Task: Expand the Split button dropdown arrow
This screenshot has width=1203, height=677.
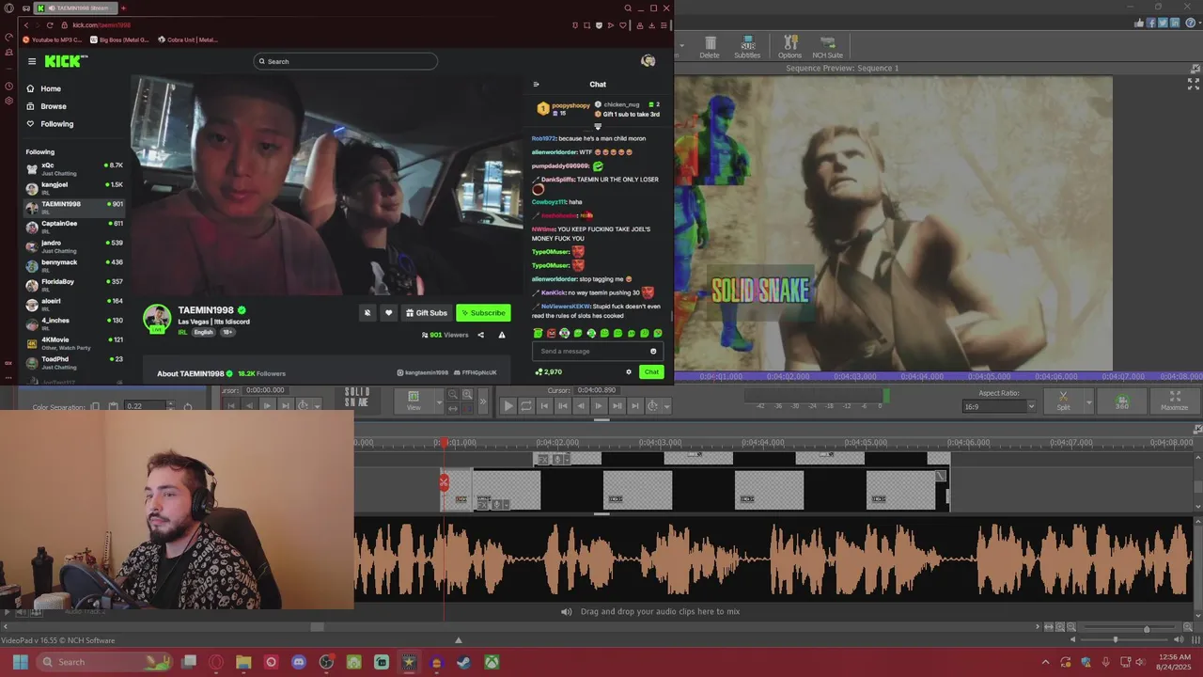Action: click(1088, 401)
